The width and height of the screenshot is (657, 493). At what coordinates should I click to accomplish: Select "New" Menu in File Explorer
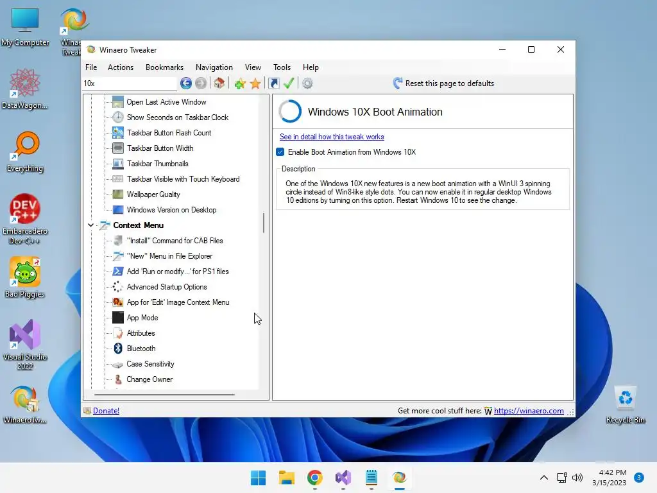coord(169,256)
